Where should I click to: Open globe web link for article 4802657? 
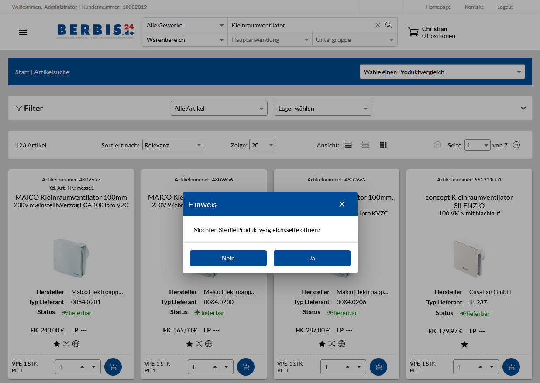(x=76, y=344)
